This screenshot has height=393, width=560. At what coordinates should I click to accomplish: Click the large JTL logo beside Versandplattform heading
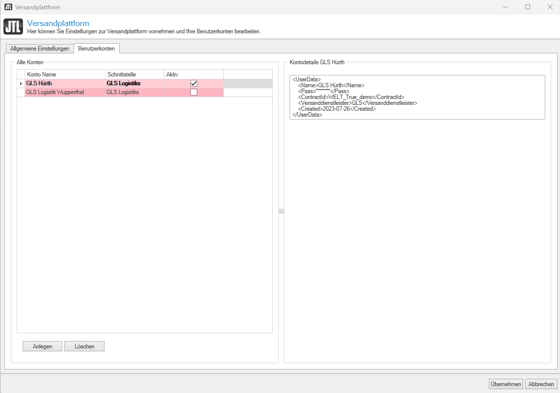[13, 27]
